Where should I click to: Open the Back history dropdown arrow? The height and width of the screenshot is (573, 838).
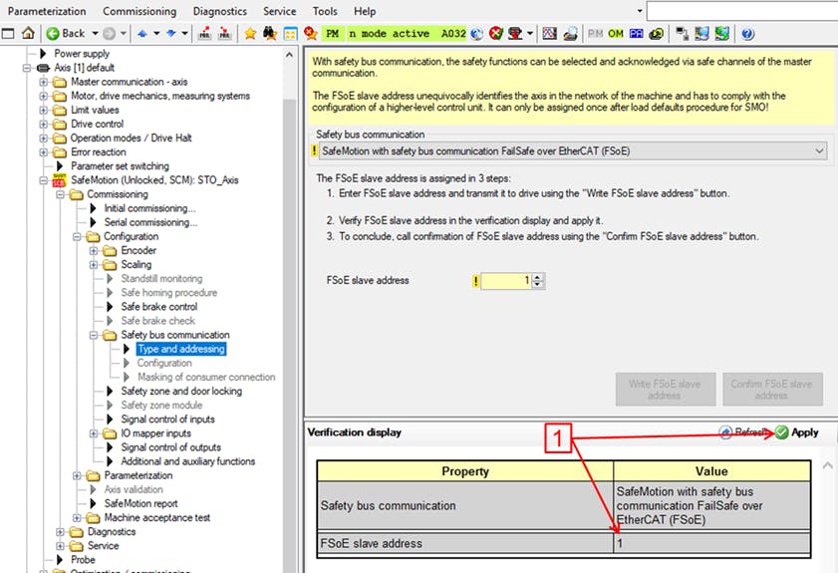click(95, 34)
